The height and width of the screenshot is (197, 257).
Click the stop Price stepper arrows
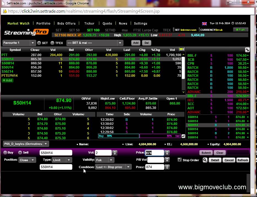pos(167,167)
